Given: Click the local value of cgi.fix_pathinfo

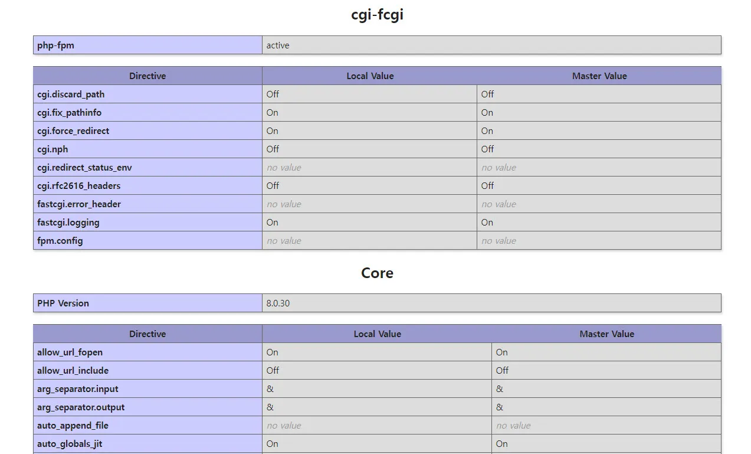Looking at the screenshot, I should (273, 113).
